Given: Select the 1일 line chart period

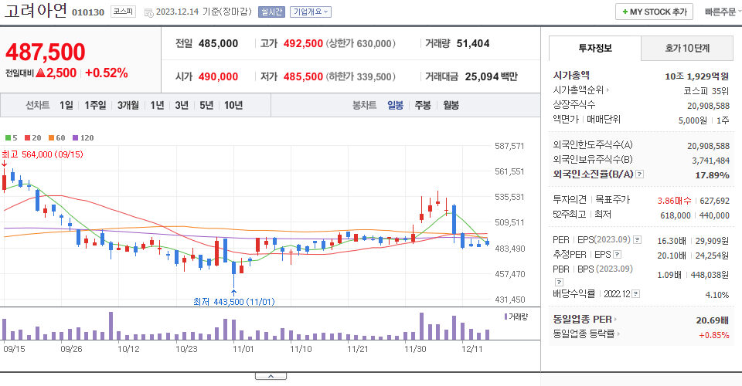Looking at the screenshot, I should tap(66, 105).
